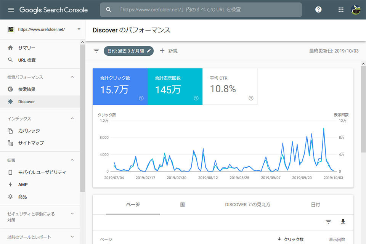Show help for 平均 CTR card

click(x=251, y=98)
